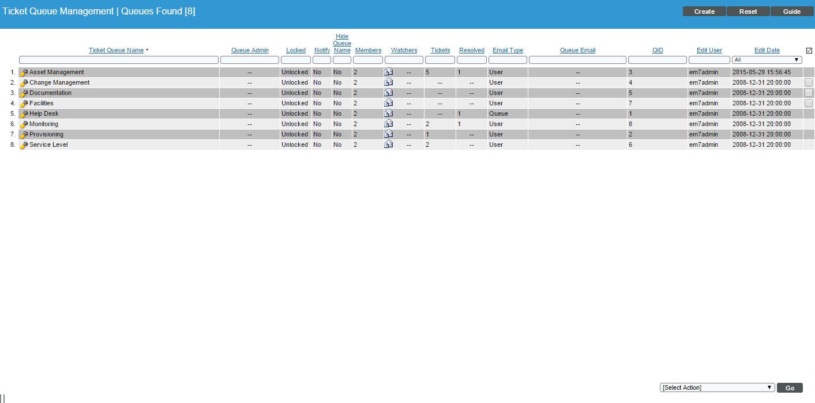View watchers icon for the Provisioning queue

[389, 135]
